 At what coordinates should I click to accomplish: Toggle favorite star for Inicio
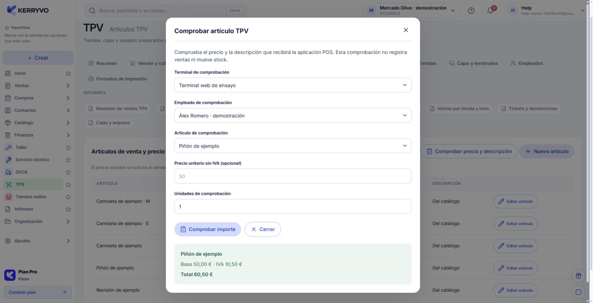(x=68, y=73)
